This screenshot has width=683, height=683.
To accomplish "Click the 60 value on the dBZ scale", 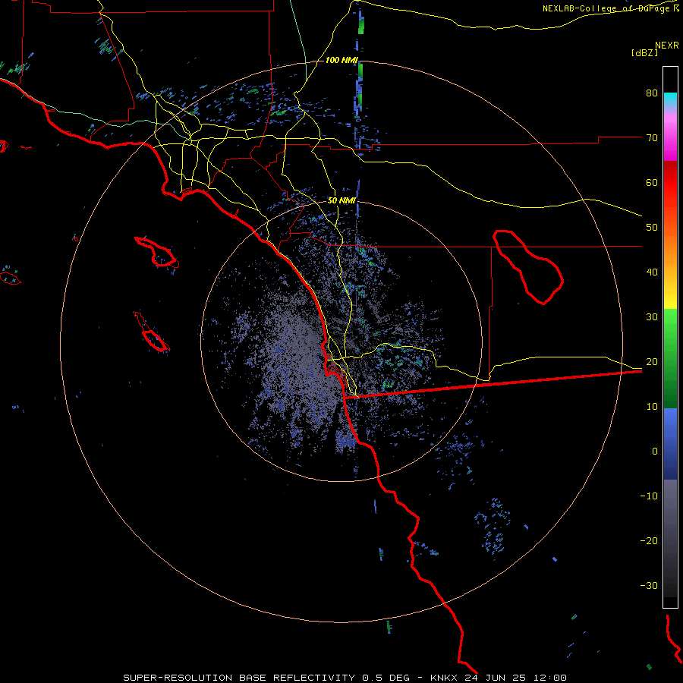I will 652,182.
